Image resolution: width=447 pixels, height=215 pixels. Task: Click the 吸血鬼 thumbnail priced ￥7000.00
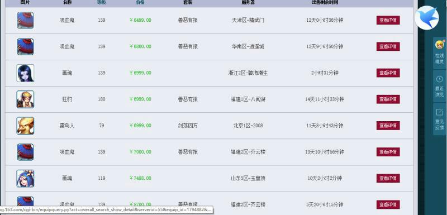(x=25, y=152)
